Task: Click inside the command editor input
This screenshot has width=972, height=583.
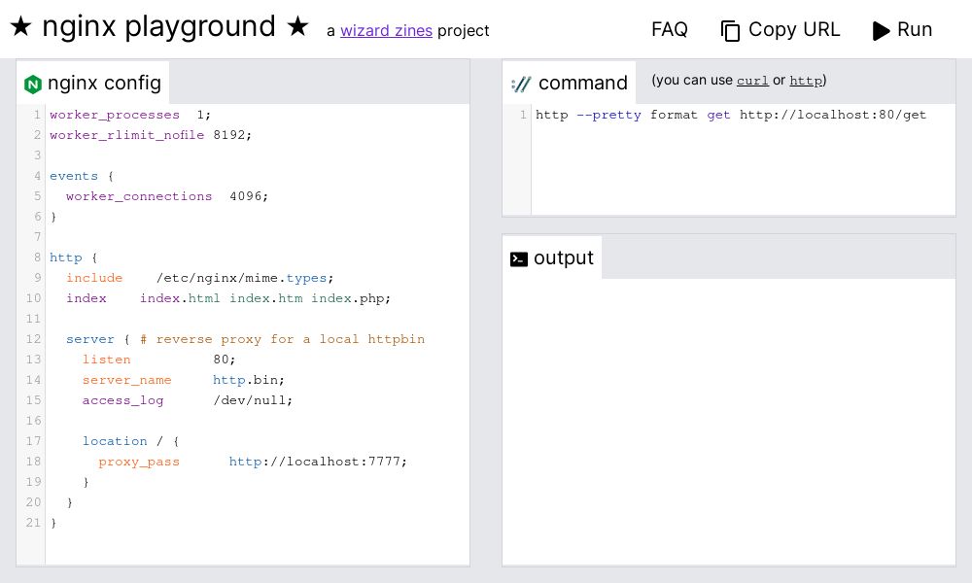Action: (743, 160)
